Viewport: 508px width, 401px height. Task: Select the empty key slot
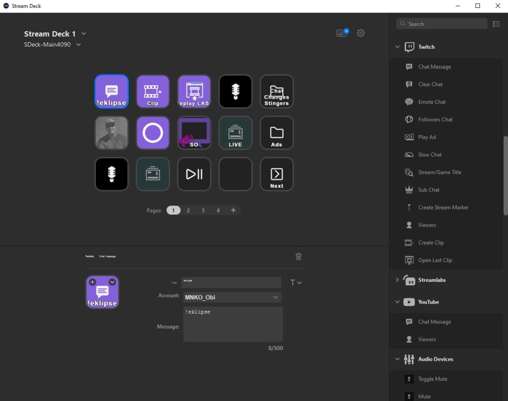click(x=235, y=174)
